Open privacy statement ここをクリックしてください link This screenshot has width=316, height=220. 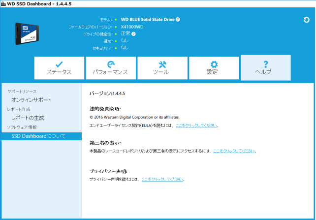click(162, 179)
